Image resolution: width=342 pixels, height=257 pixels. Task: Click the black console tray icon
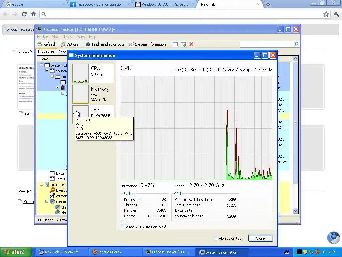299,252
